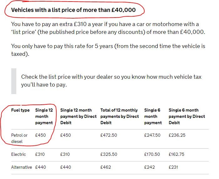
Task: Click the £231 alternative Direct Debit cell
Action: click(173, 167)
